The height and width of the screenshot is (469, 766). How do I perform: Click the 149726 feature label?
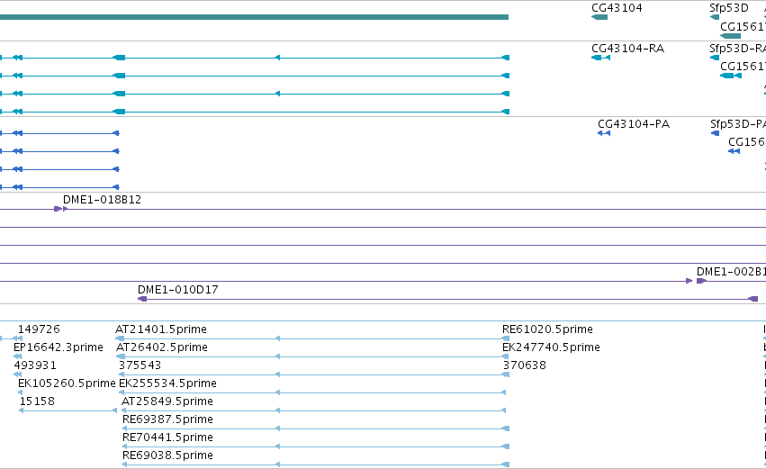click(39, 329)
